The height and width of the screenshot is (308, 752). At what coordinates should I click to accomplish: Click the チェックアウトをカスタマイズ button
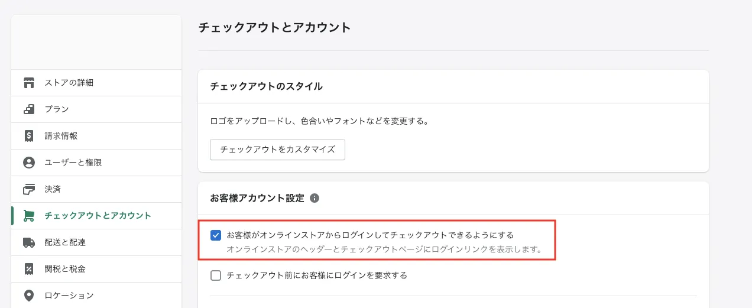pyautogui.click(x=277, y=150)
